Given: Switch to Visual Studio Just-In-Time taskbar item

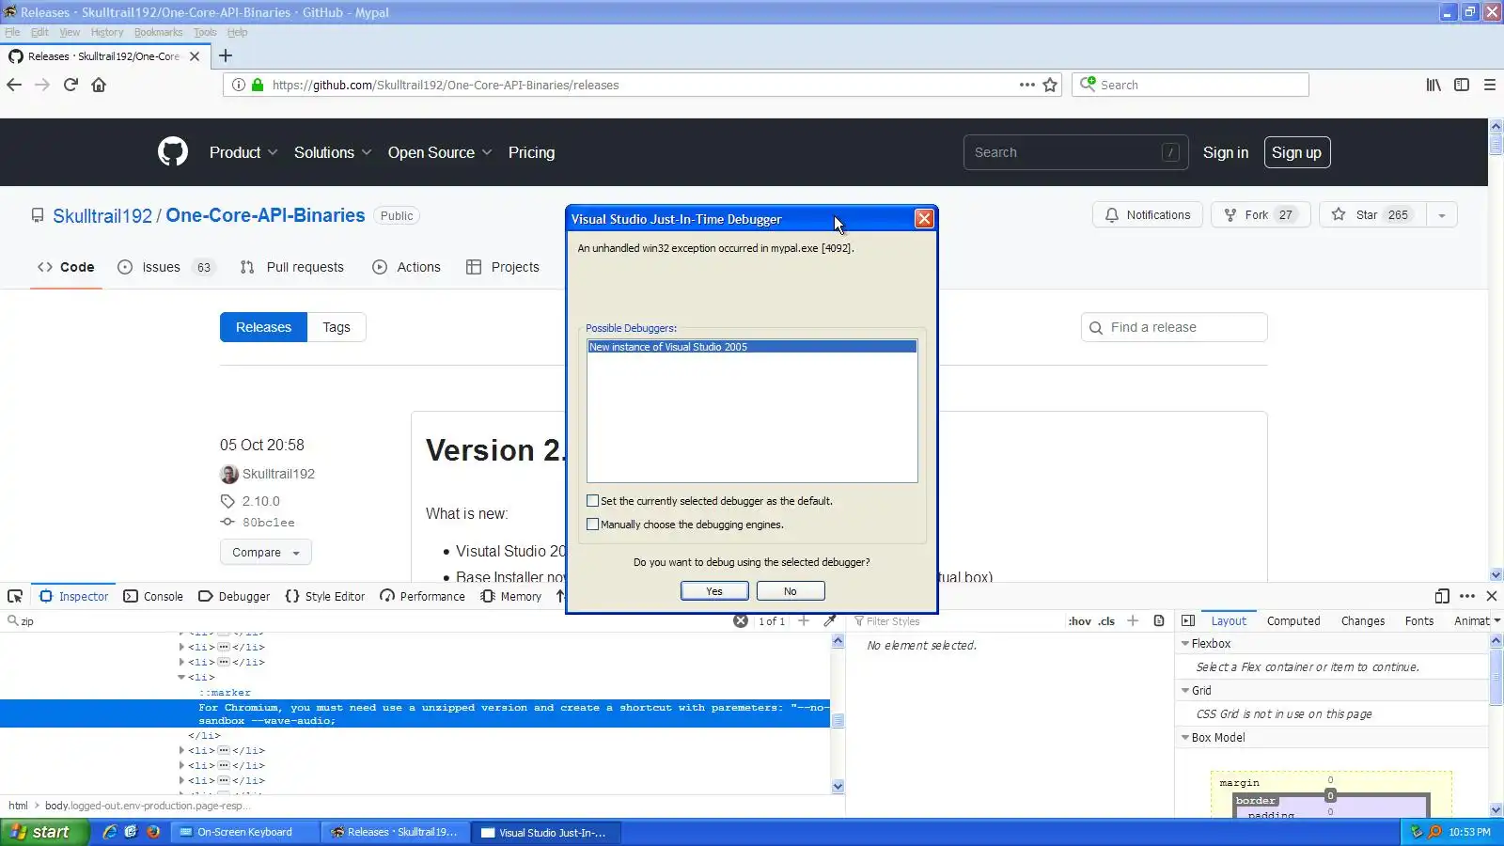Looking at the screenshot, I should tap(546, 832).
